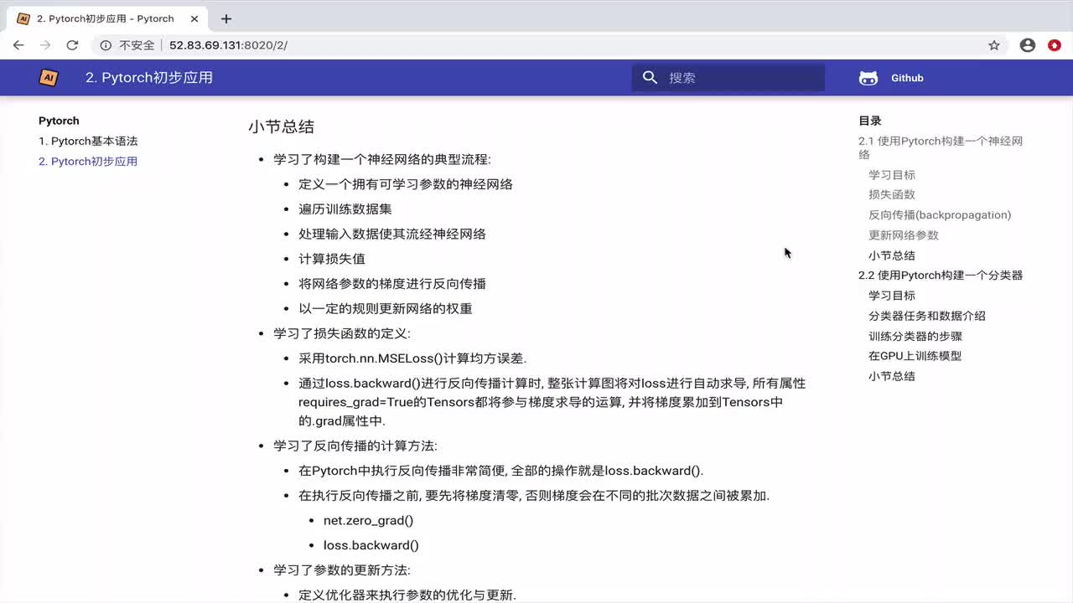Jump to 损失函数 in table of contents
The height and width of the screenshot is (603, 1073).
click(892, 194)
